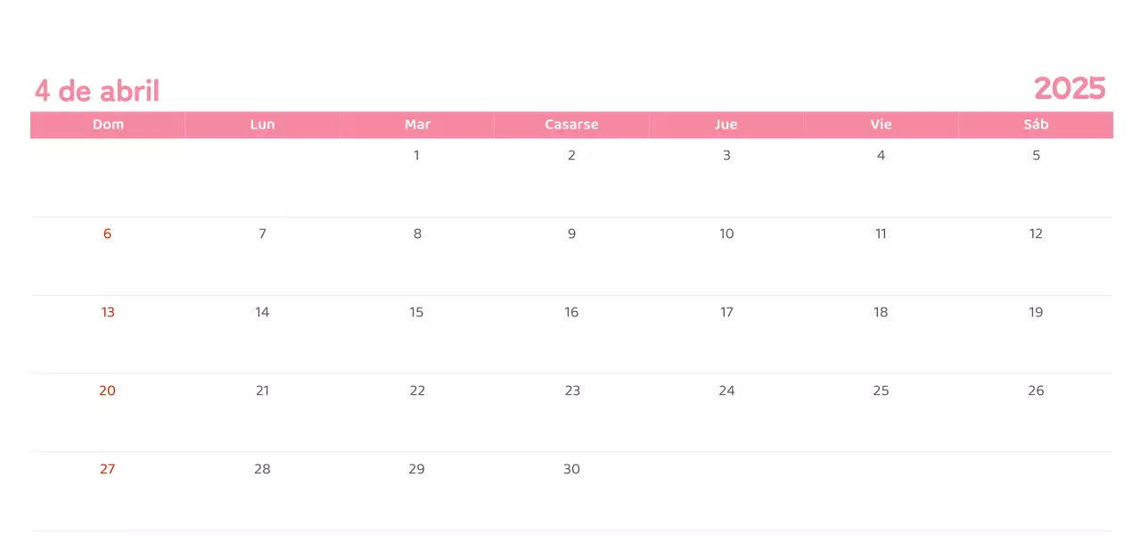This screenshot has height=559, width=1141.
Task: Choose day 9 on the calendar
Action: [571, 234]
